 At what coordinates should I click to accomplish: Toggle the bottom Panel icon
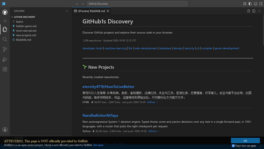256,4
